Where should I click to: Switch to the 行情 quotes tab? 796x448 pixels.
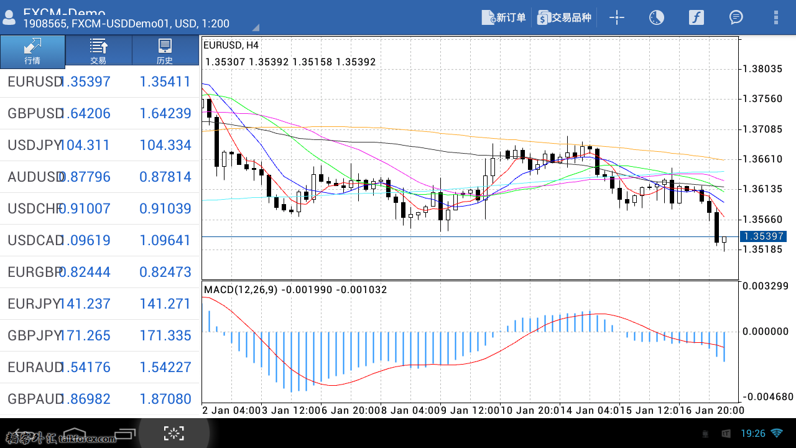click(32, 51)
